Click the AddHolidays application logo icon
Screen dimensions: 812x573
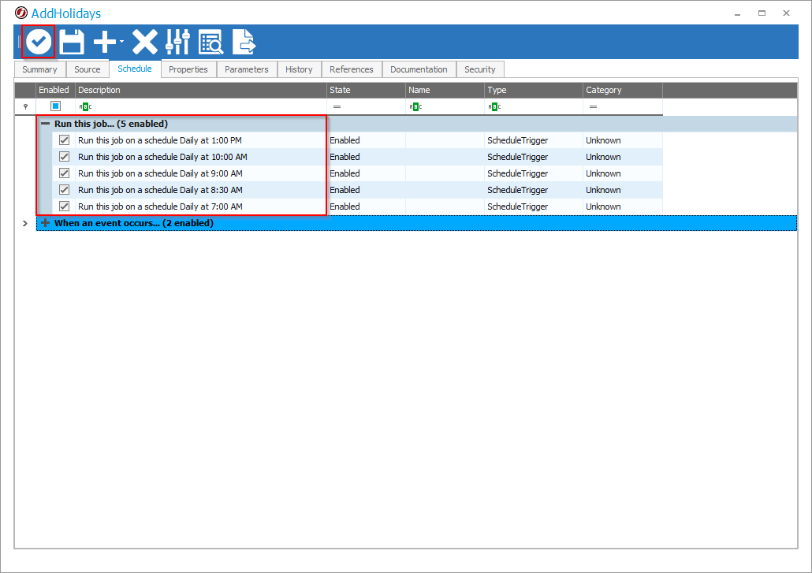22,13
